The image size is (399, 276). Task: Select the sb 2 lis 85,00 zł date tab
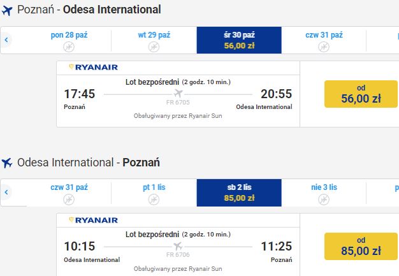pyautogui.click(x=239, y=192)
